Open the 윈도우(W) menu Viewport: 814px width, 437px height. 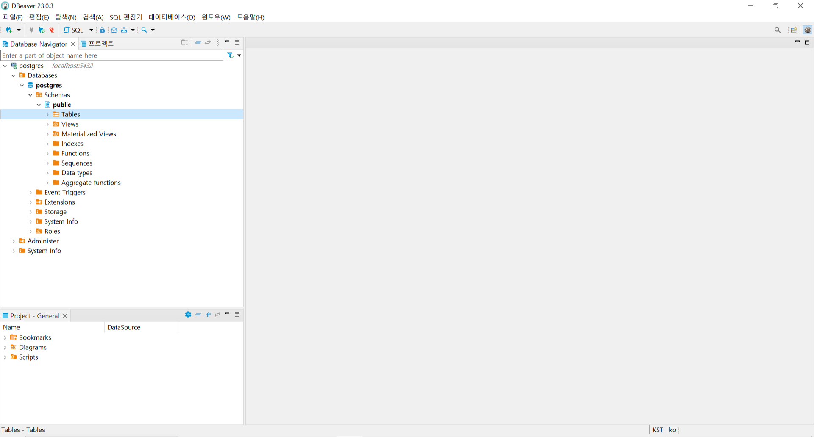click(x=216, y=17)
